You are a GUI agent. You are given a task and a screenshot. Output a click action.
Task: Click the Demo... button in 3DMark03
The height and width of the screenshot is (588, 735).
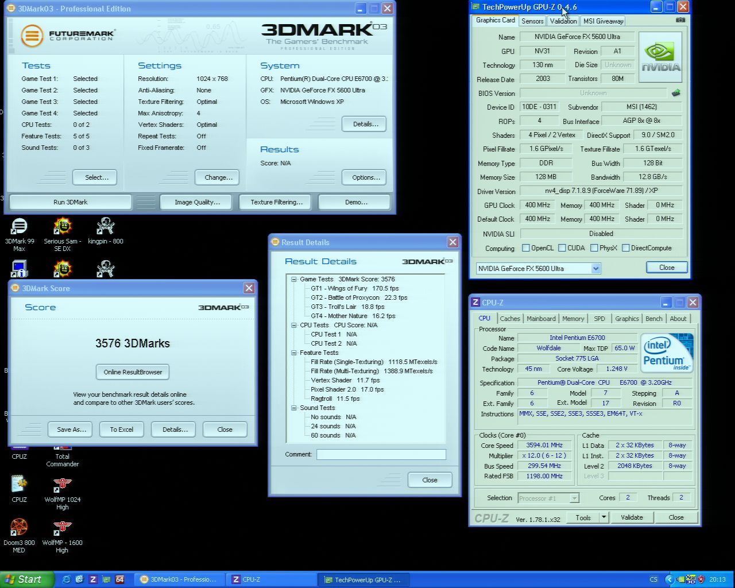coord(355,202)
